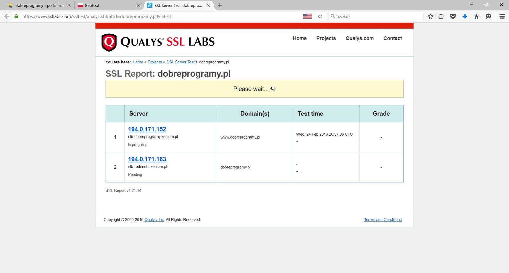Click the Qualys SSL Labs logo
The width and height of the screenshot is (509, 273).
tap(158, 42)
